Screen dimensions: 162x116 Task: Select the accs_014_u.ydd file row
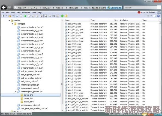[x=111, y=76]
